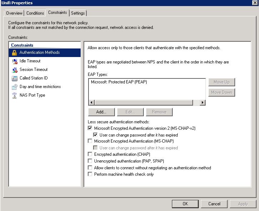Enable Unencrypted authentication (PAP, SPAP) checkbox
Viewport: 259px width, 211px height.
click(90, 161)
